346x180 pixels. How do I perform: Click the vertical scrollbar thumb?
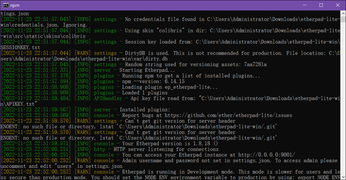coord(343,20)
